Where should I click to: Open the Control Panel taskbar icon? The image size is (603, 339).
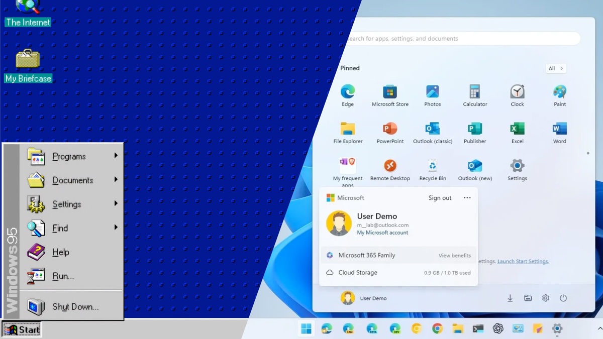tap(518, 328)
